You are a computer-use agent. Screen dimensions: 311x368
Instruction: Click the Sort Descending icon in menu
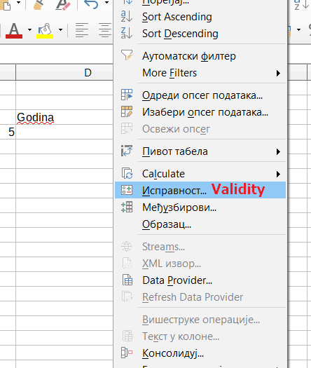coord(127,34)
